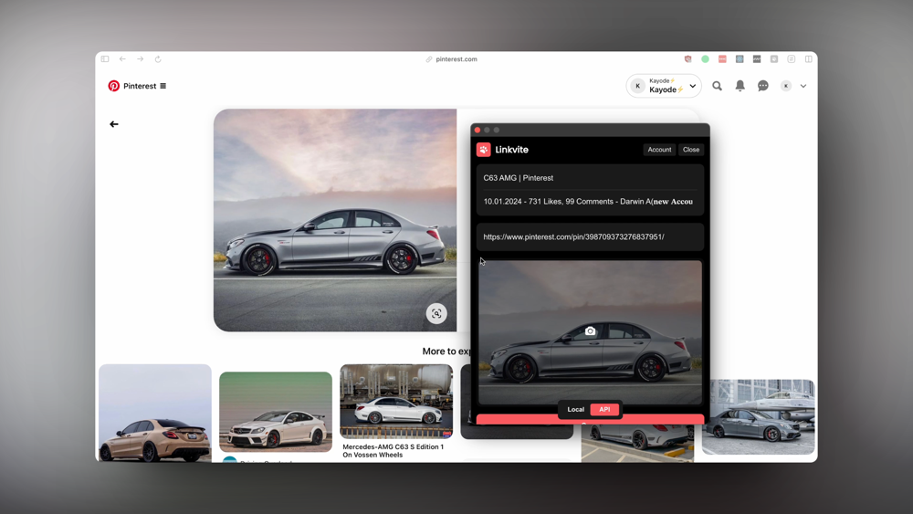
Task: Select the Local option in Linkvite
Action: tap(575, 409)
